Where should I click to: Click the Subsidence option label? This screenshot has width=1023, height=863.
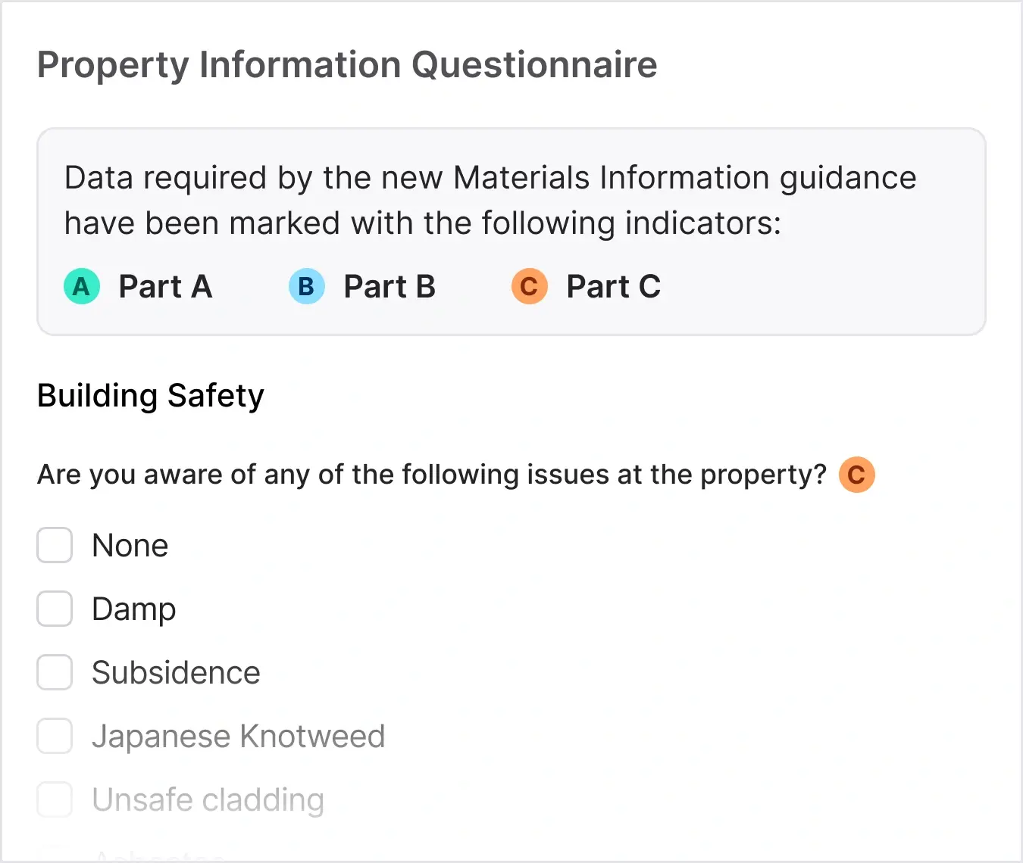point(176,672)
